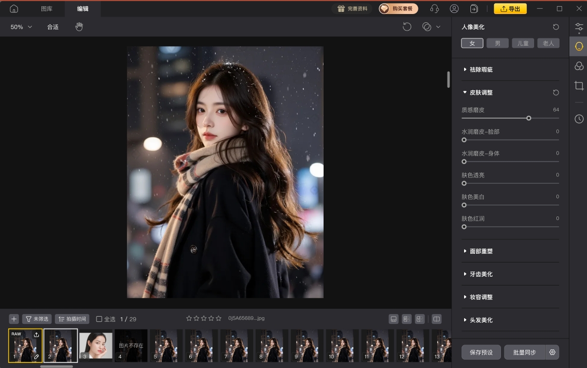This screenshot has height=368, width=587.
Task: Click the 保存预设 button
Action: (481, 352)
